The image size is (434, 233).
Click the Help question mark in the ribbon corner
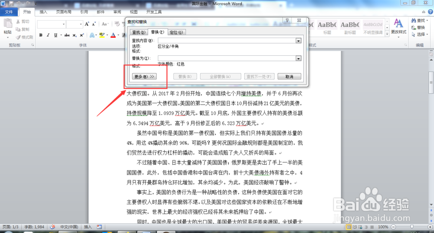(431, 12)
